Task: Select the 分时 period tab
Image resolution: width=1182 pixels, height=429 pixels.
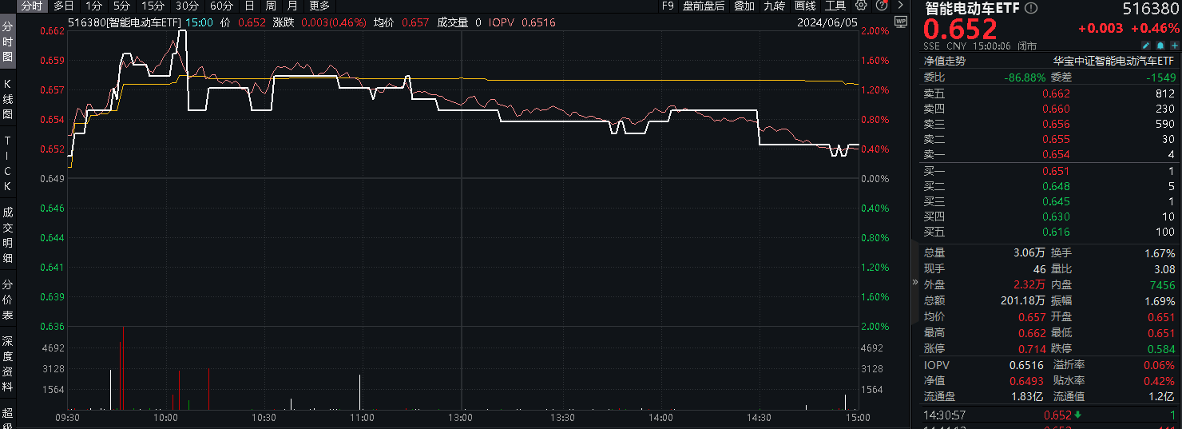Action: 32,6
